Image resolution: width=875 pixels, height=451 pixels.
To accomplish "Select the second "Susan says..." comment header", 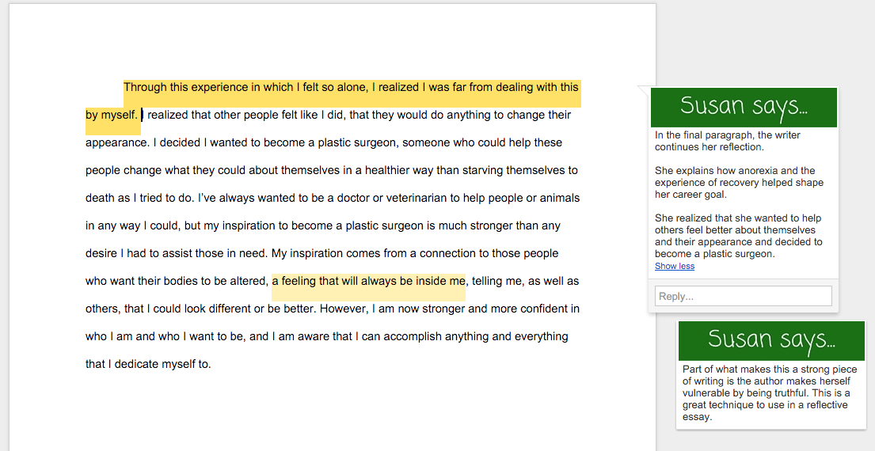I will [770, 339].
